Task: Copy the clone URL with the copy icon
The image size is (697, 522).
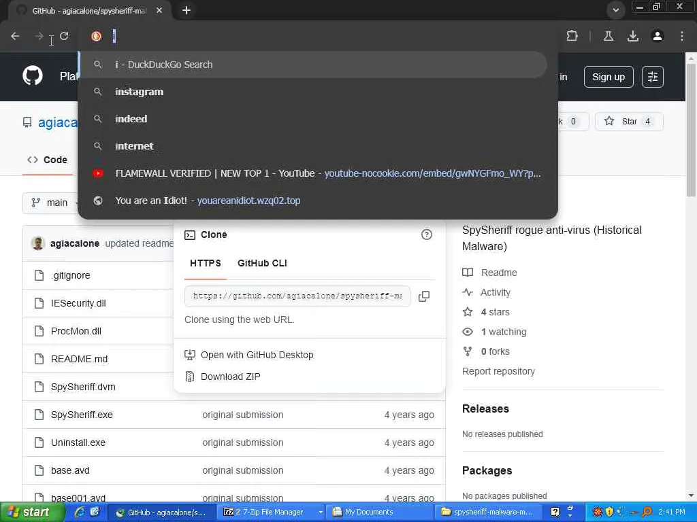Action: pyautogui.click(x=424, y=296)
